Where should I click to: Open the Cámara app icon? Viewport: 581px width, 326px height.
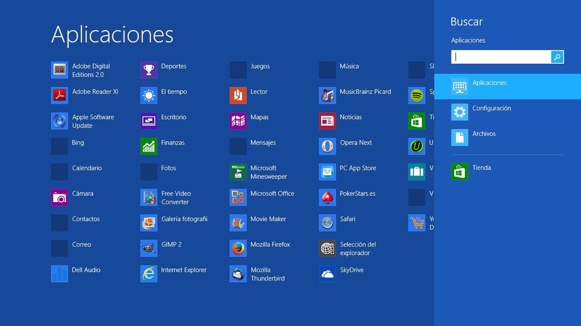coord(59,197)
